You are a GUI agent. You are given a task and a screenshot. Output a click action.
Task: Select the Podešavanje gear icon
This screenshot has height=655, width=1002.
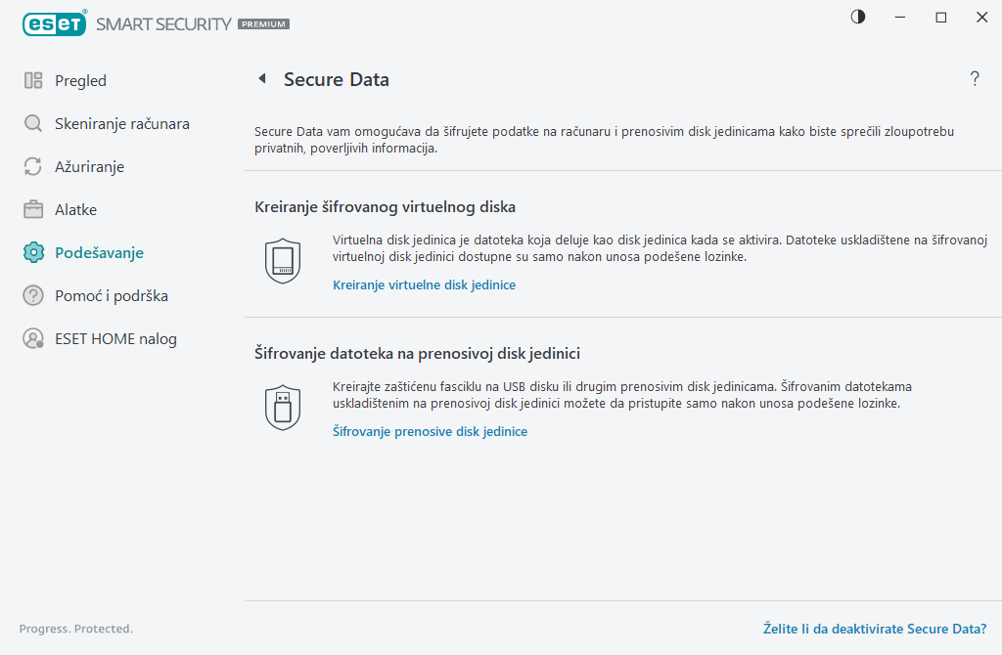coord(31,252)
